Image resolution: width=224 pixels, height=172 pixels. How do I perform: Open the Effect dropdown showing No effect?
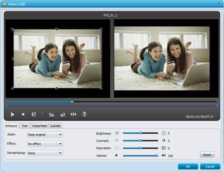point(45,144)
